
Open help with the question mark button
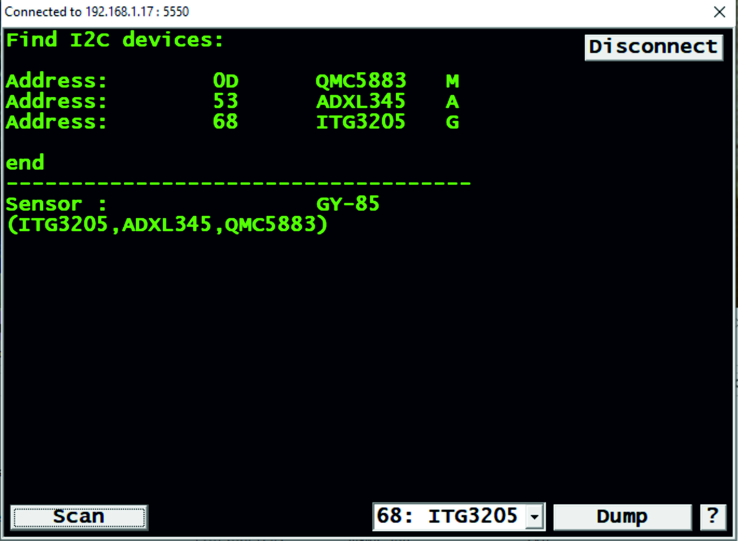coord(713,518)
